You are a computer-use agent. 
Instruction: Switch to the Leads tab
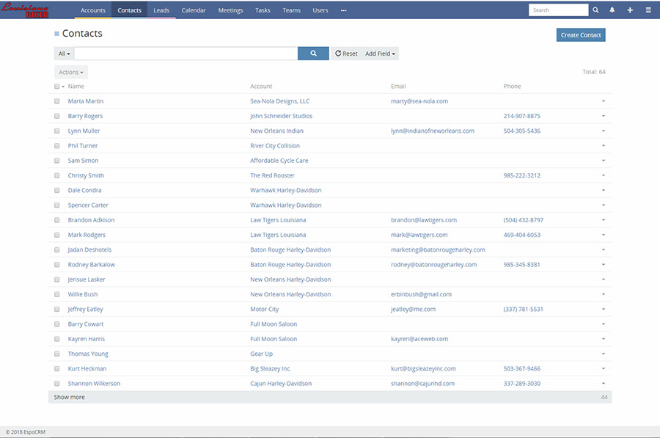[161, 10]
